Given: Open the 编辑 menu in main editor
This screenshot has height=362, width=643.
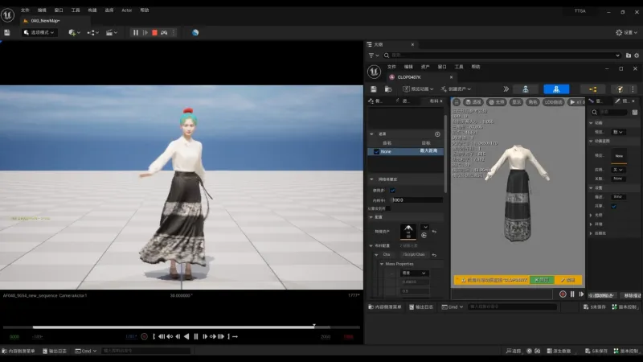Looking at the screenshot, I should (x=42, y=10).
